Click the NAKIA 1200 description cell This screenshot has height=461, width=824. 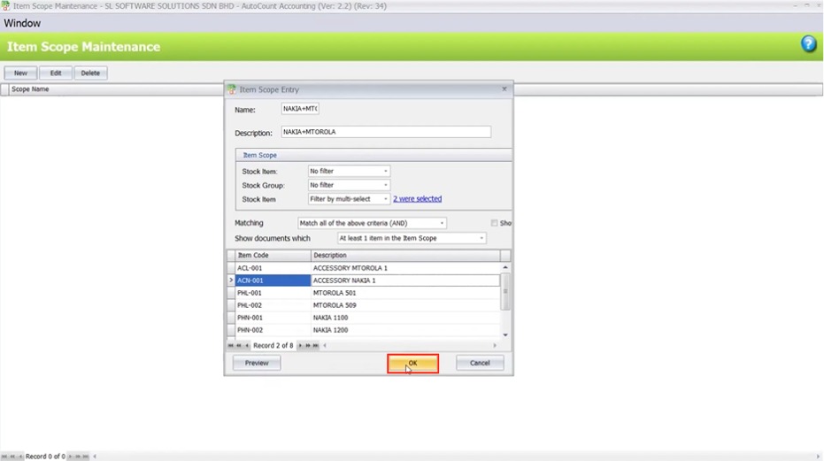pyautogui.click(x=405, y=330)
